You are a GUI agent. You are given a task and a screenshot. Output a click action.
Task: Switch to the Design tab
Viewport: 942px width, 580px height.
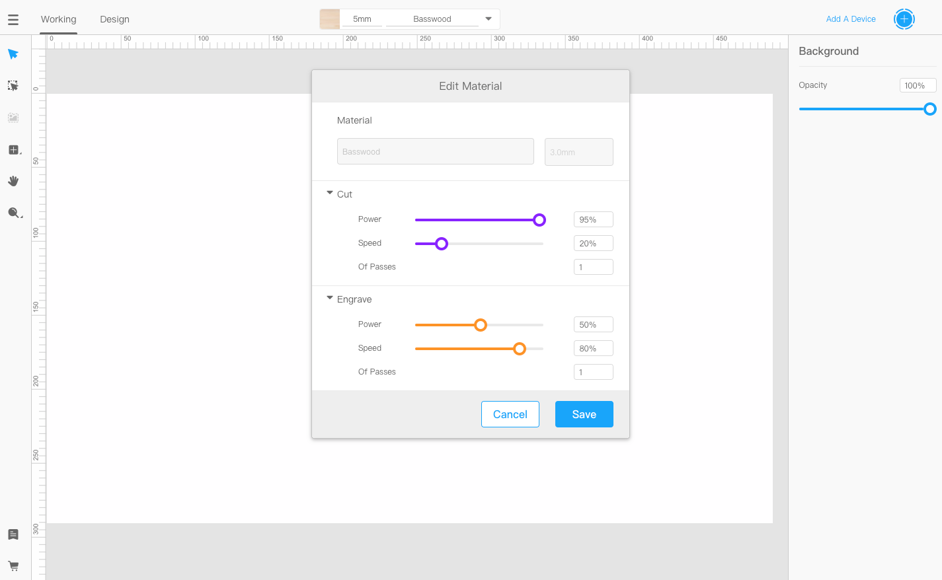(114, 19)
